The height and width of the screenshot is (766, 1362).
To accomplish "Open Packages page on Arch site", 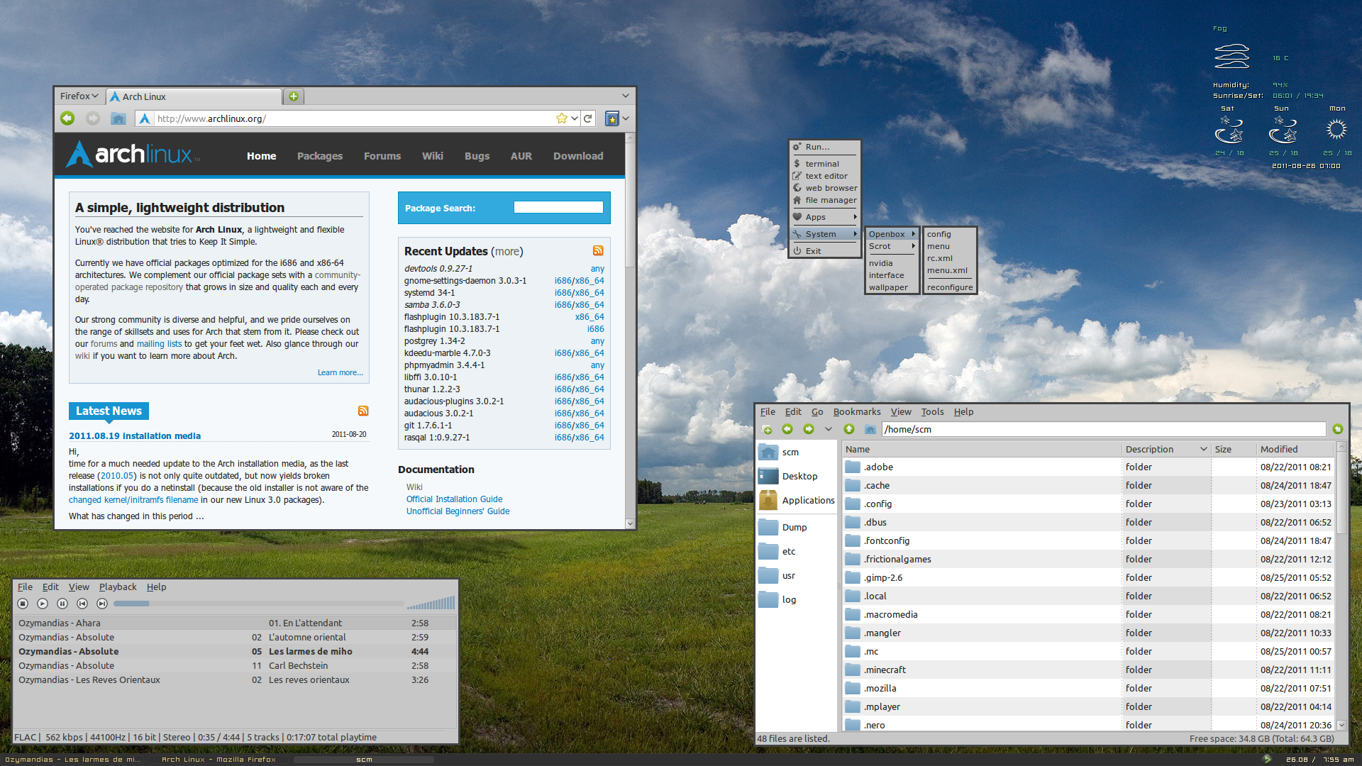I will [x=320, y=156].
